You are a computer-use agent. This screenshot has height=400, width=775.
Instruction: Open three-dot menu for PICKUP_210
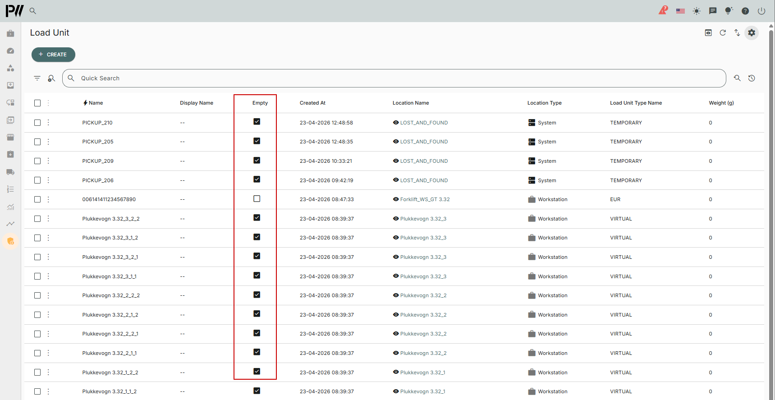(48, 122)
